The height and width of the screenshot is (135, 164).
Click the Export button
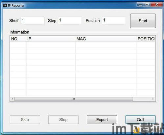click(102, 120)
